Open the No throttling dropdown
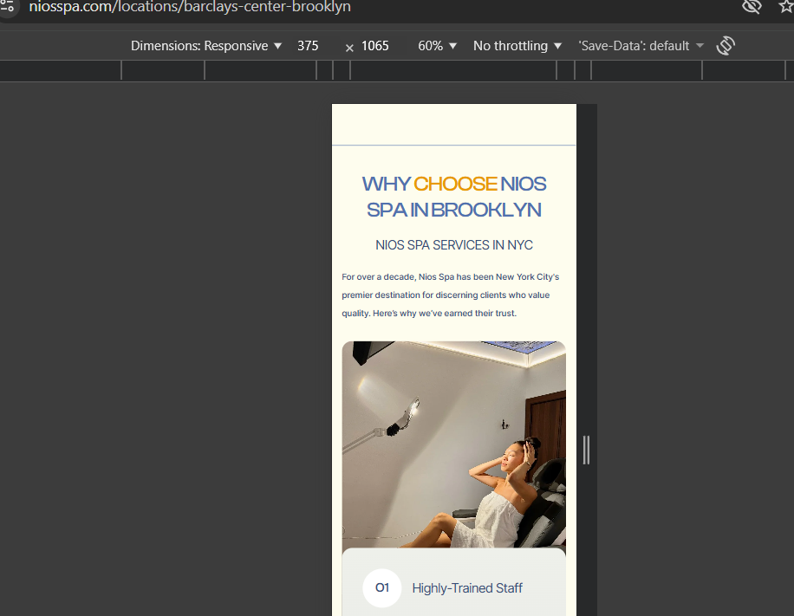794x616 pixels. 517,46
